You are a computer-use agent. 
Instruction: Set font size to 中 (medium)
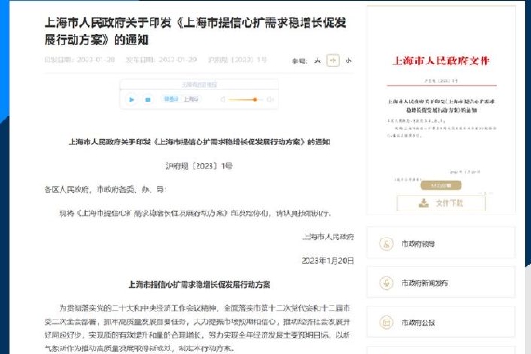point(333,61)
